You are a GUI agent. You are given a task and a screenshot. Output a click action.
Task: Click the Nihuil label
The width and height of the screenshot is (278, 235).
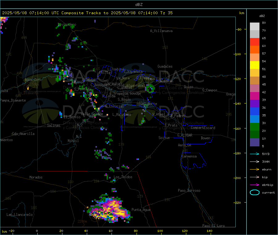[x=73, y=141]
